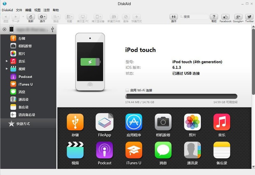
Task: Open the 应用程序 App Store icon
Action: coord(134,122)
